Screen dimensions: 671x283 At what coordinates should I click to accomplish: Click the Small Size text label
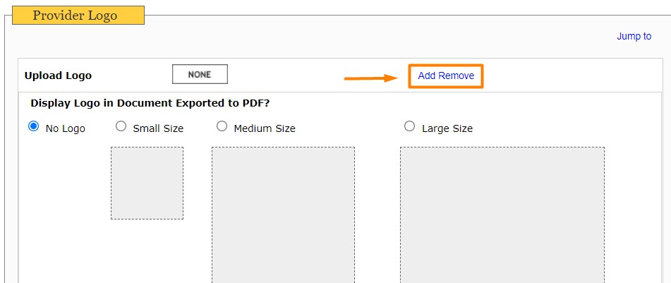click(158, 128)
